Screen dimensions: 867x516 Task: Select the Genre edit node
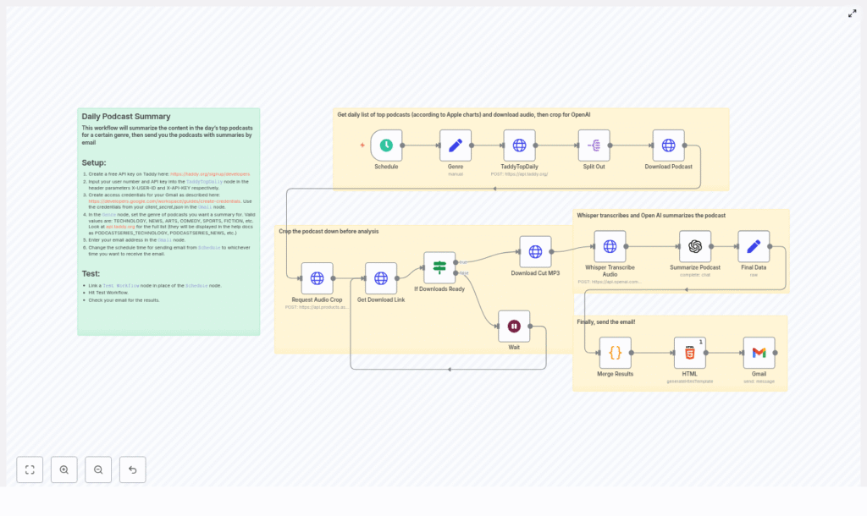click(456, 145)
